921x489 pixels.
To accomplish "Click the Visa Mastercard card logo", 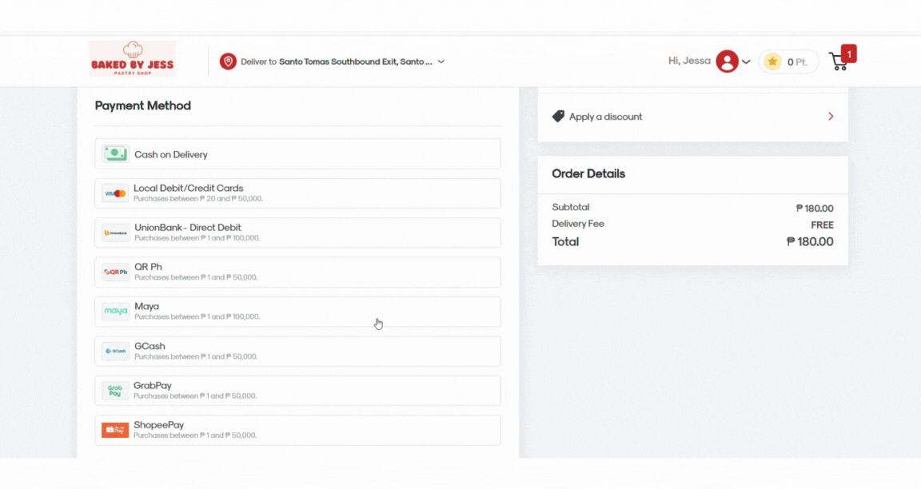I will (x=115, y=193).
